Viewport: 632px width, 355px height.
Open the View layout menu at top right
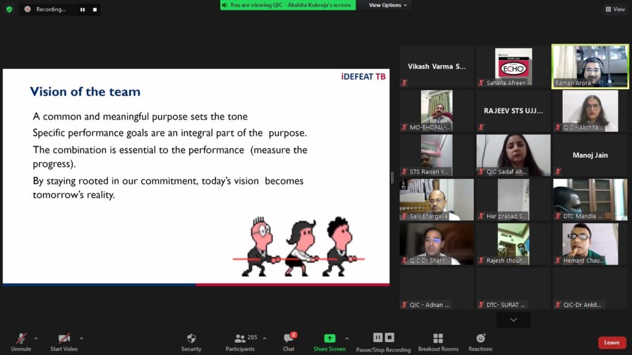click(x=615, y=9)
